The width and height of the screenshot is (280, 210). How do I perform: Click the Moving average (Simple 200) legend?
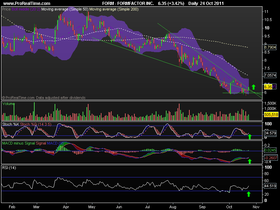114,9
